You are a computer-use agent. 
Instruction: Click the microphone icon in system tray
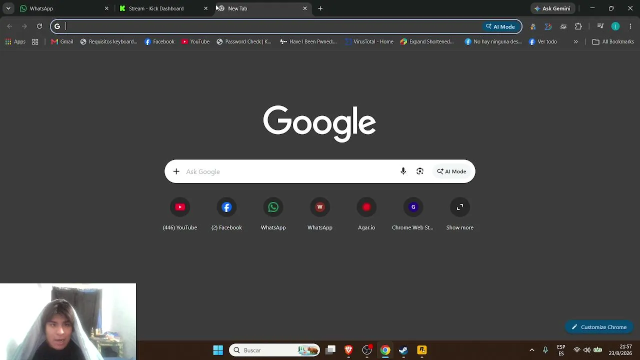(x=545, y=350)
